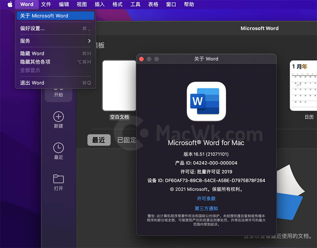The width and height of the screenshot is (317, 248).
Task: Choose 隐藏其他各项 in the menu
Action: click(x=55, y=62)
